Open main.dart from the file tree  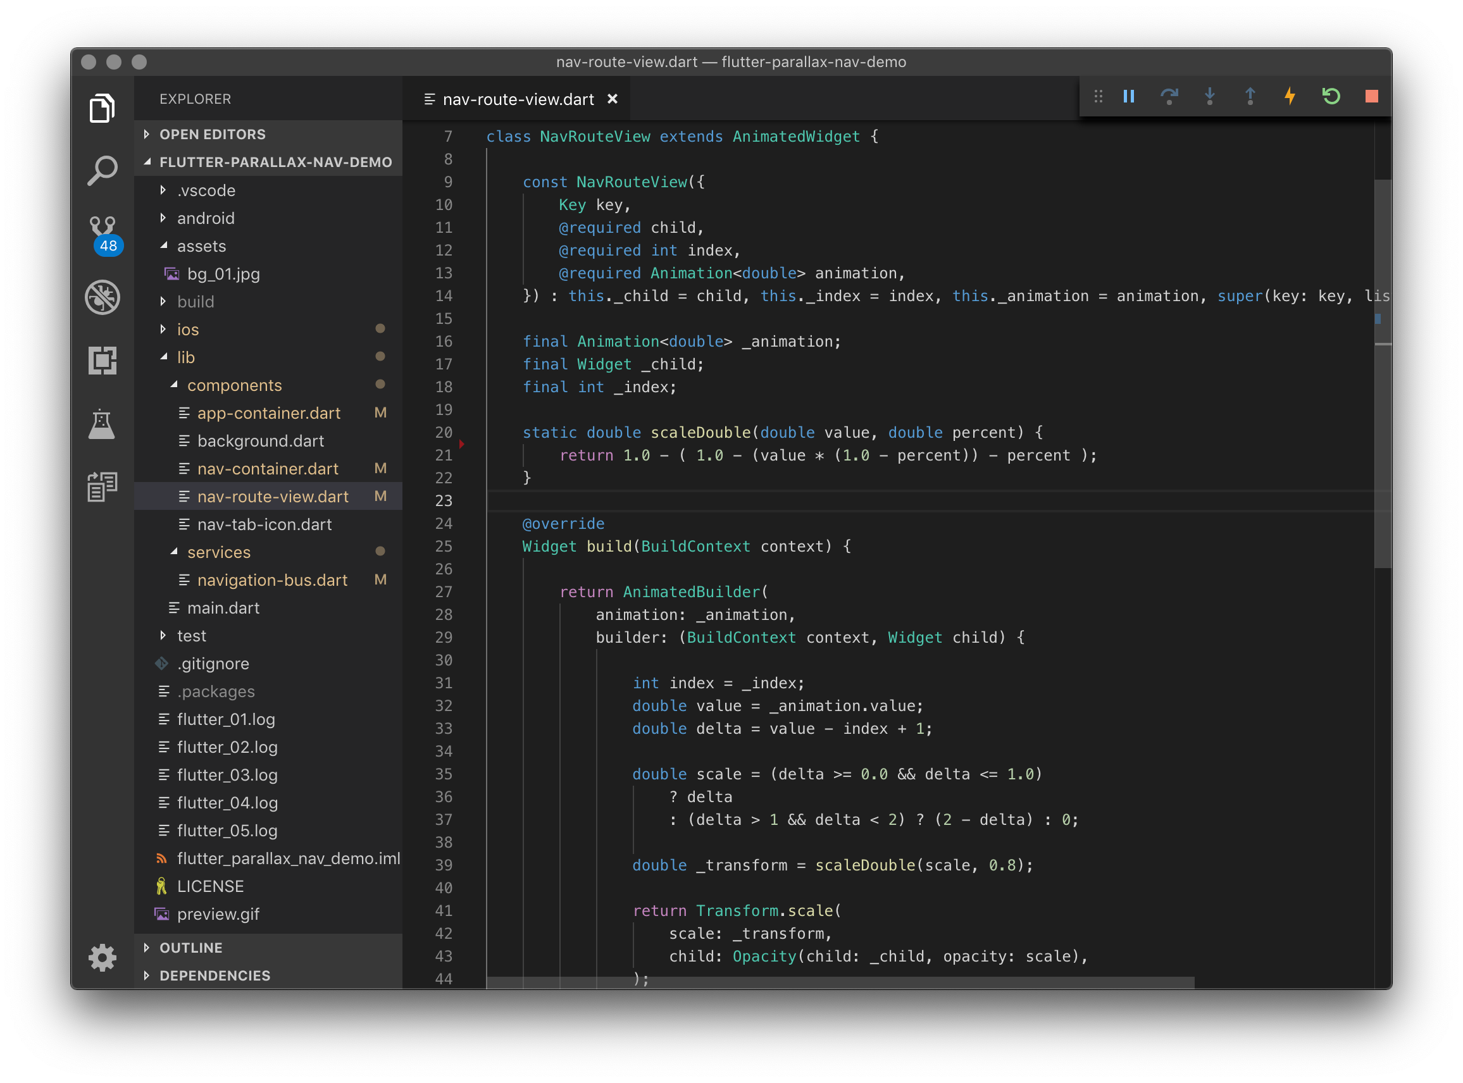coord(223,608)
